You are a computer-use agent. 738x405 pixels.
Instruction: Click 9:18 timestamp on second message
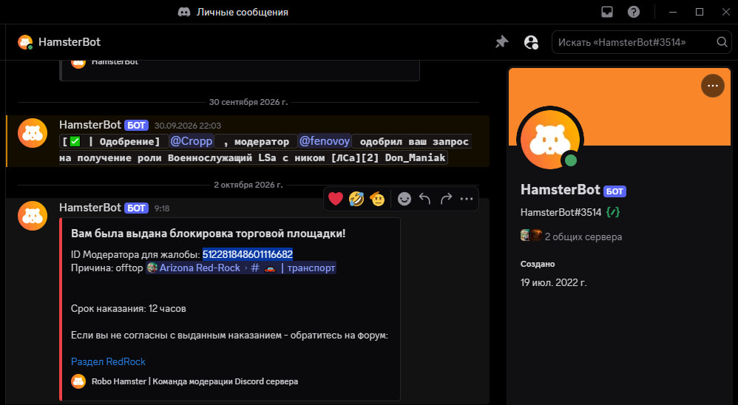click(x=162, y=208)
